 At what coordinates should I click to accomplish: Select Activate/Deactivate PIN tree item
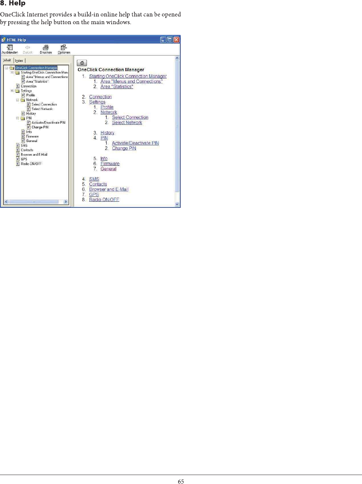(x=48, y=123)
